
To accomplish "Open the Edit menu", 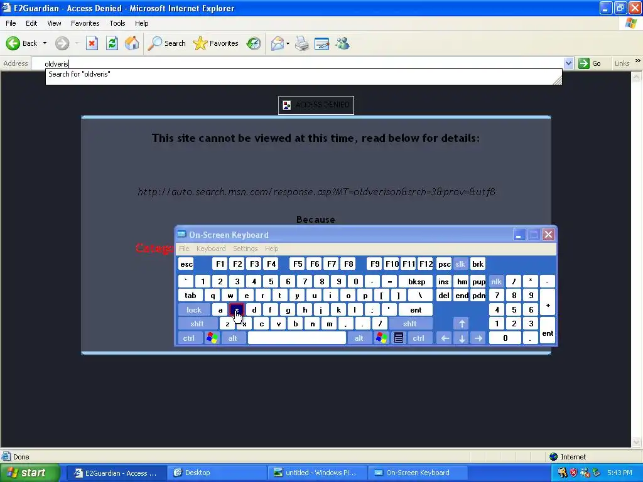I will click(x=31, y=23).
